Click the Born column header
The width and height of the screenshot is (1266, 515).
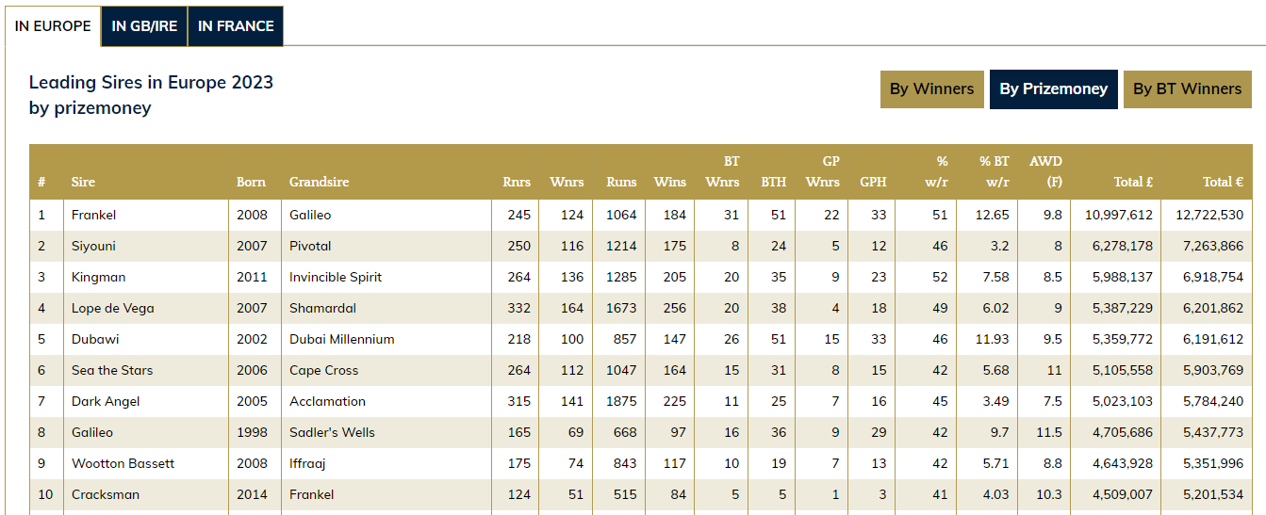click(x=251, y=182)
